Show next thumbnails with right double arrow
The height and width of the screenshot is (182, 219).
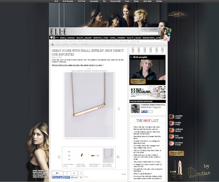[118, 157]
